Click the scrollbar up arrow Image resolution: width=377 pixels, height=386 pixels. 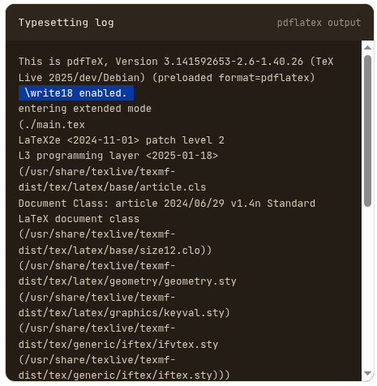coord(367,48)
